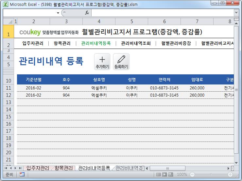Expand the formula bar chevron

pos(236,12)
